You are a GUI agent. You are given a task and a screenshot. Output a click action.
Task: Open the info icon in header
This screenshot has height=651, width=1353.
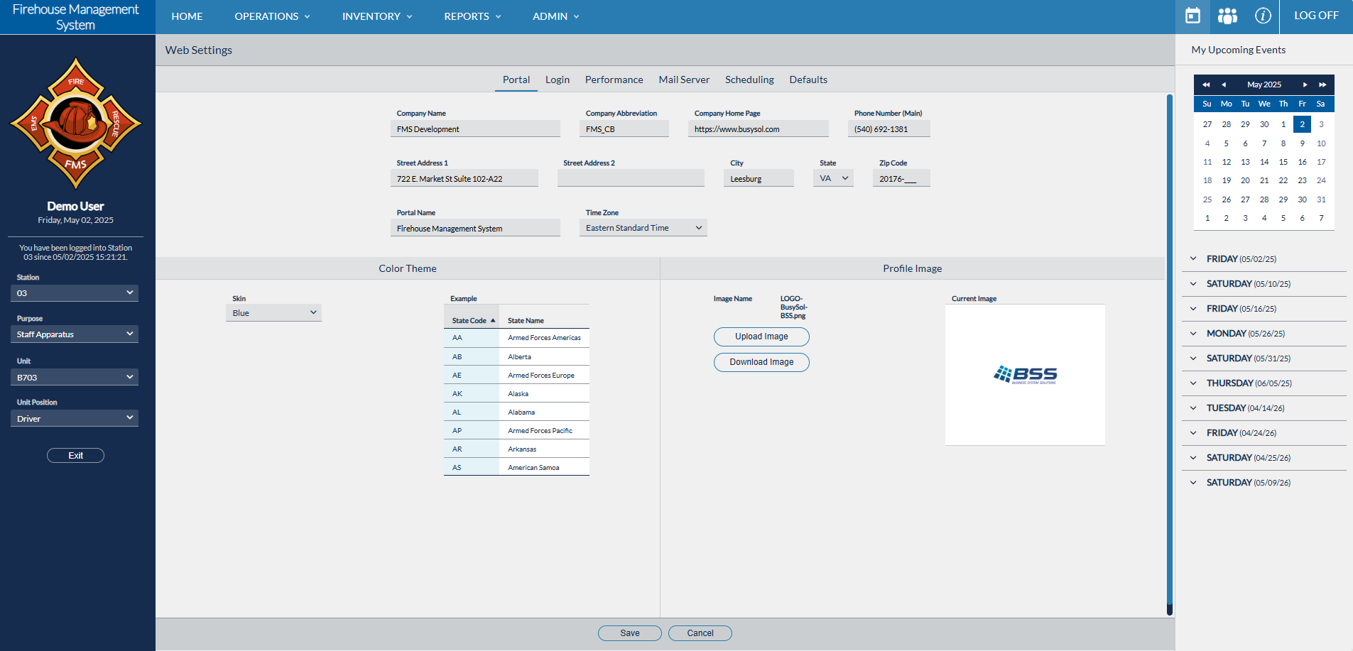(x=1262, y=16)
